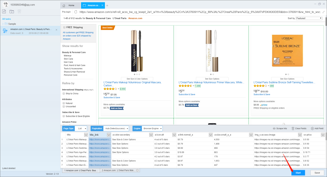The height and width of the screenshot is (177, 327).
Task: Open the Page Type List dropdown
Action: coord(81,128)
